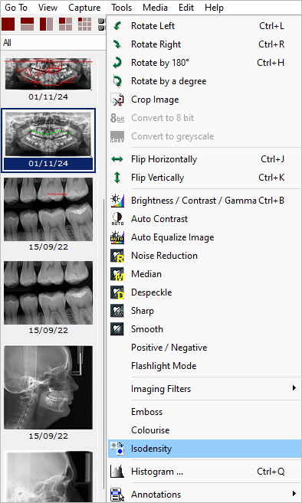Click the Rotate by 180° icon
The height and width of the screenshot is (503, 302).
pos(117,63)
